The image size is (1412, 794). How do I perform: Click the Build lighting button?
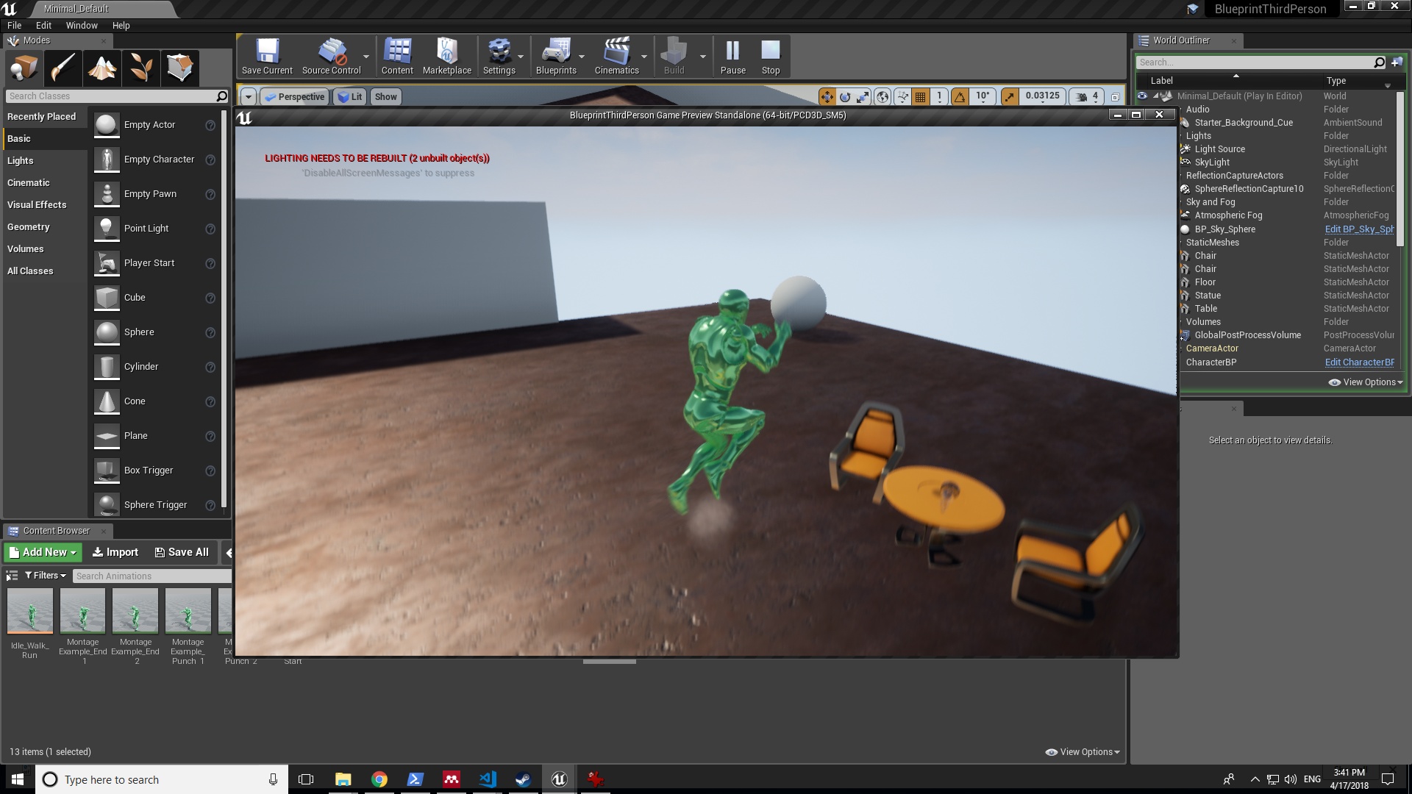coord(674,55)
